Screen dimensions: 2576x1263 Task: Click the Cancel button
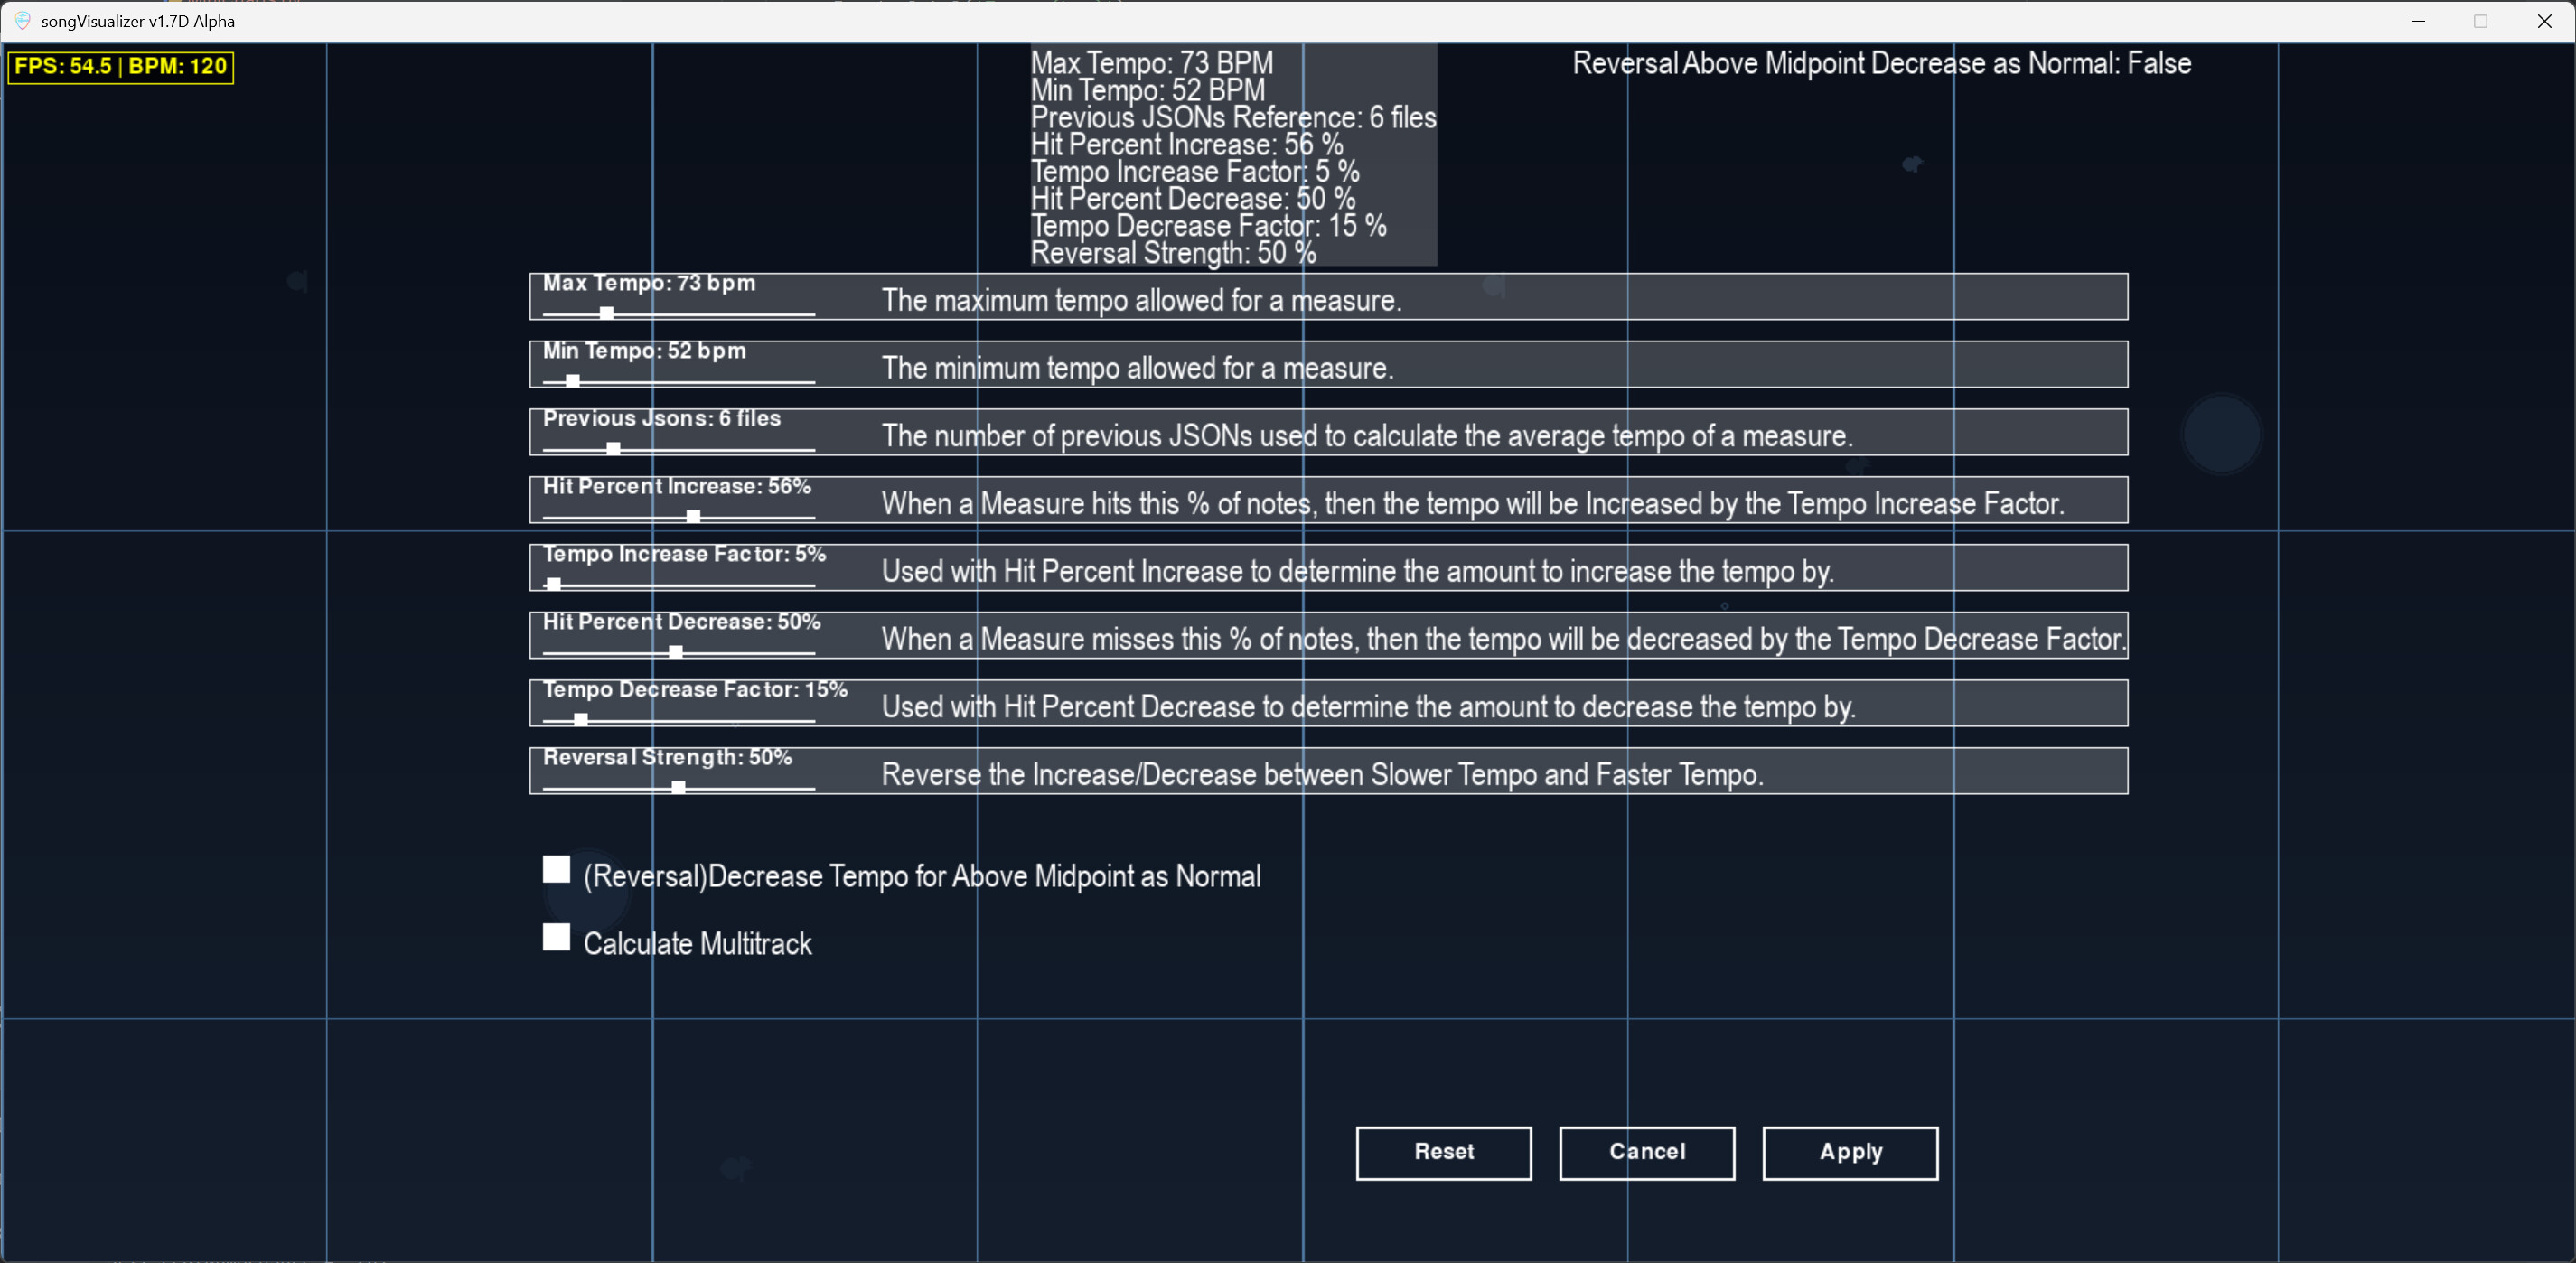(1646, 1152)
